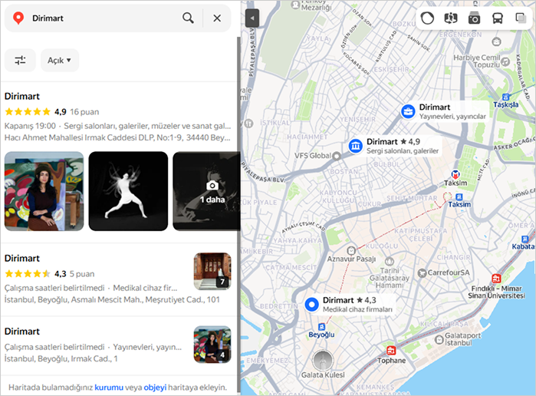Image resolution: width=536 pixels, height=396 pixels.
Task: Select the Dirimart 4,3 blue circle marker
Action: click(311, 304)
